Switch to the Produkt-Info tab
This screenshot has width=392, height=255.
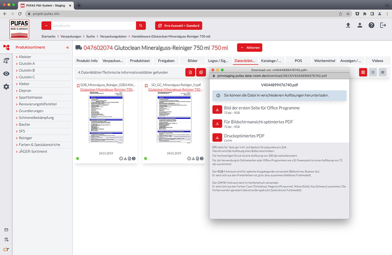point(87,61)
